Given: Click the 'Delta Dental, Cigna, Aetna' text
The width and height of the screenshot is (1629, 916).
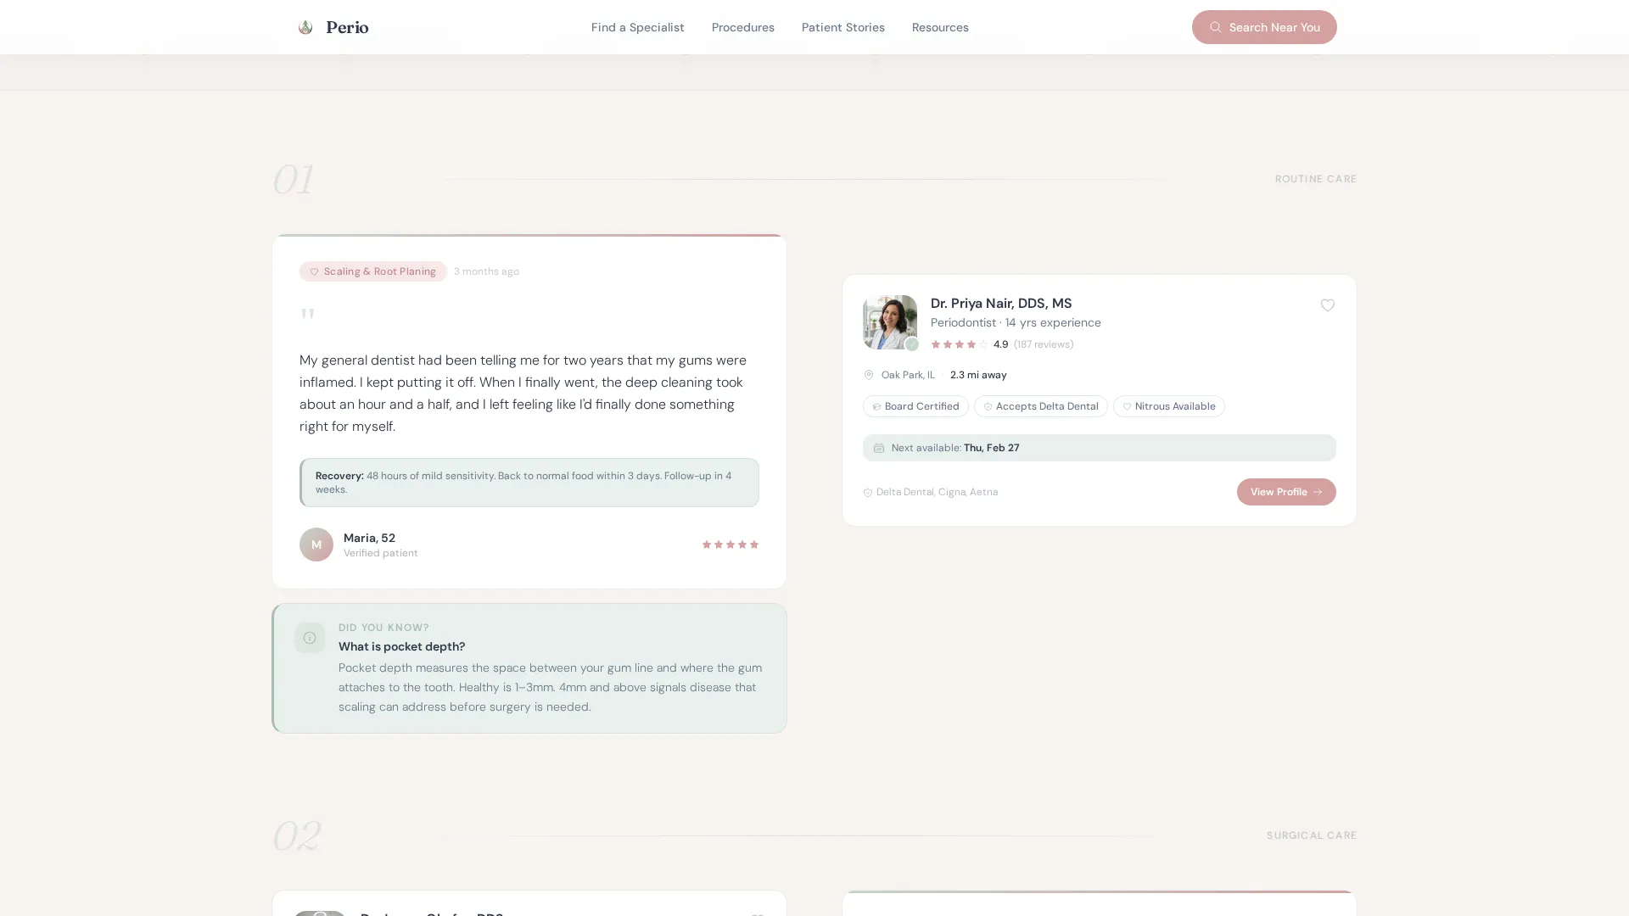Looking at the screenshot, I should click(937, 492).
